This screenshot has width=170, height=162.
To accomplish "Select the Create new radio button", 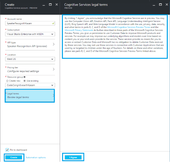I will (x=7, y=81).
